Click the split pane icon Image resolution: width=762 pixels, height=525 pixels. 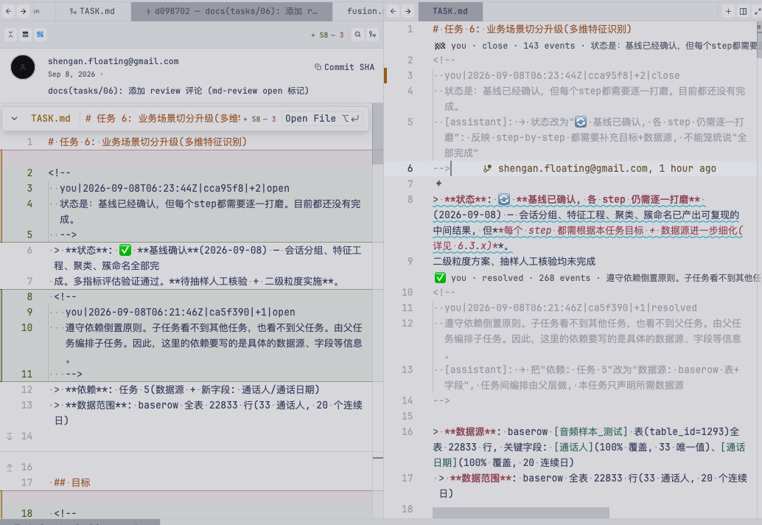tap(743, 11)
